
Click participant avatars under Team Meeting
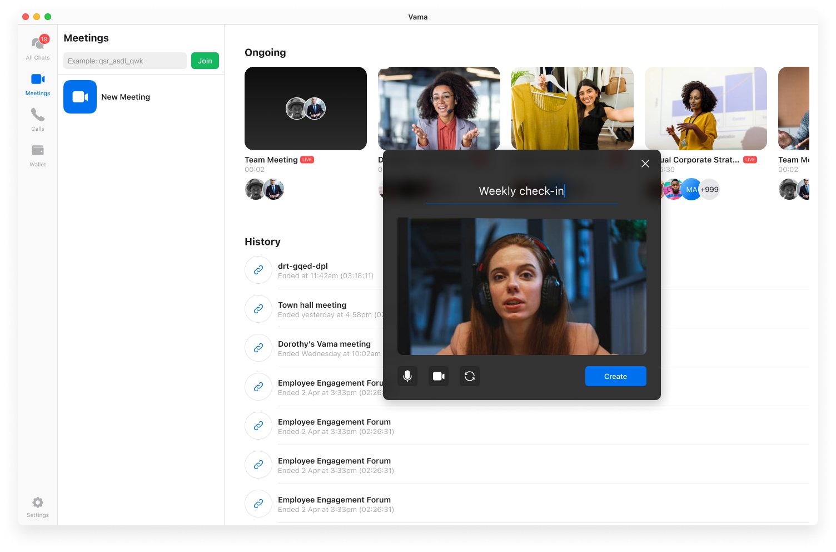pyautogui.click(x=265, y=190)
